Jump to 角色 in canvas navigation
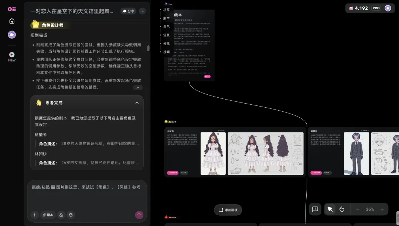 coord(166,27)
